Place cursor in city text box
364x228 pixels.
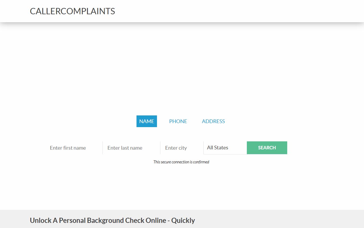click(x=182, y=148)
